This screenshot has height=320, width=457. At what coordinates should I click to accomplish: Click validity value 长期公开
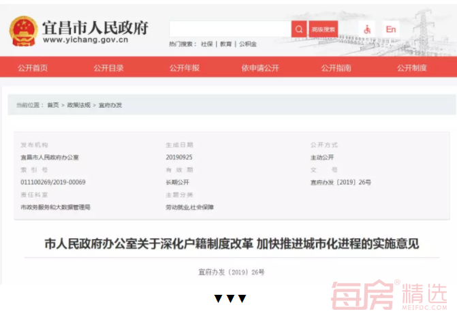[x=178, y=182]
